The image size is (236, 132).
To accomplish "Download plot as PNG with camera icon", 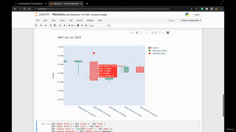I will pos(132,33).
